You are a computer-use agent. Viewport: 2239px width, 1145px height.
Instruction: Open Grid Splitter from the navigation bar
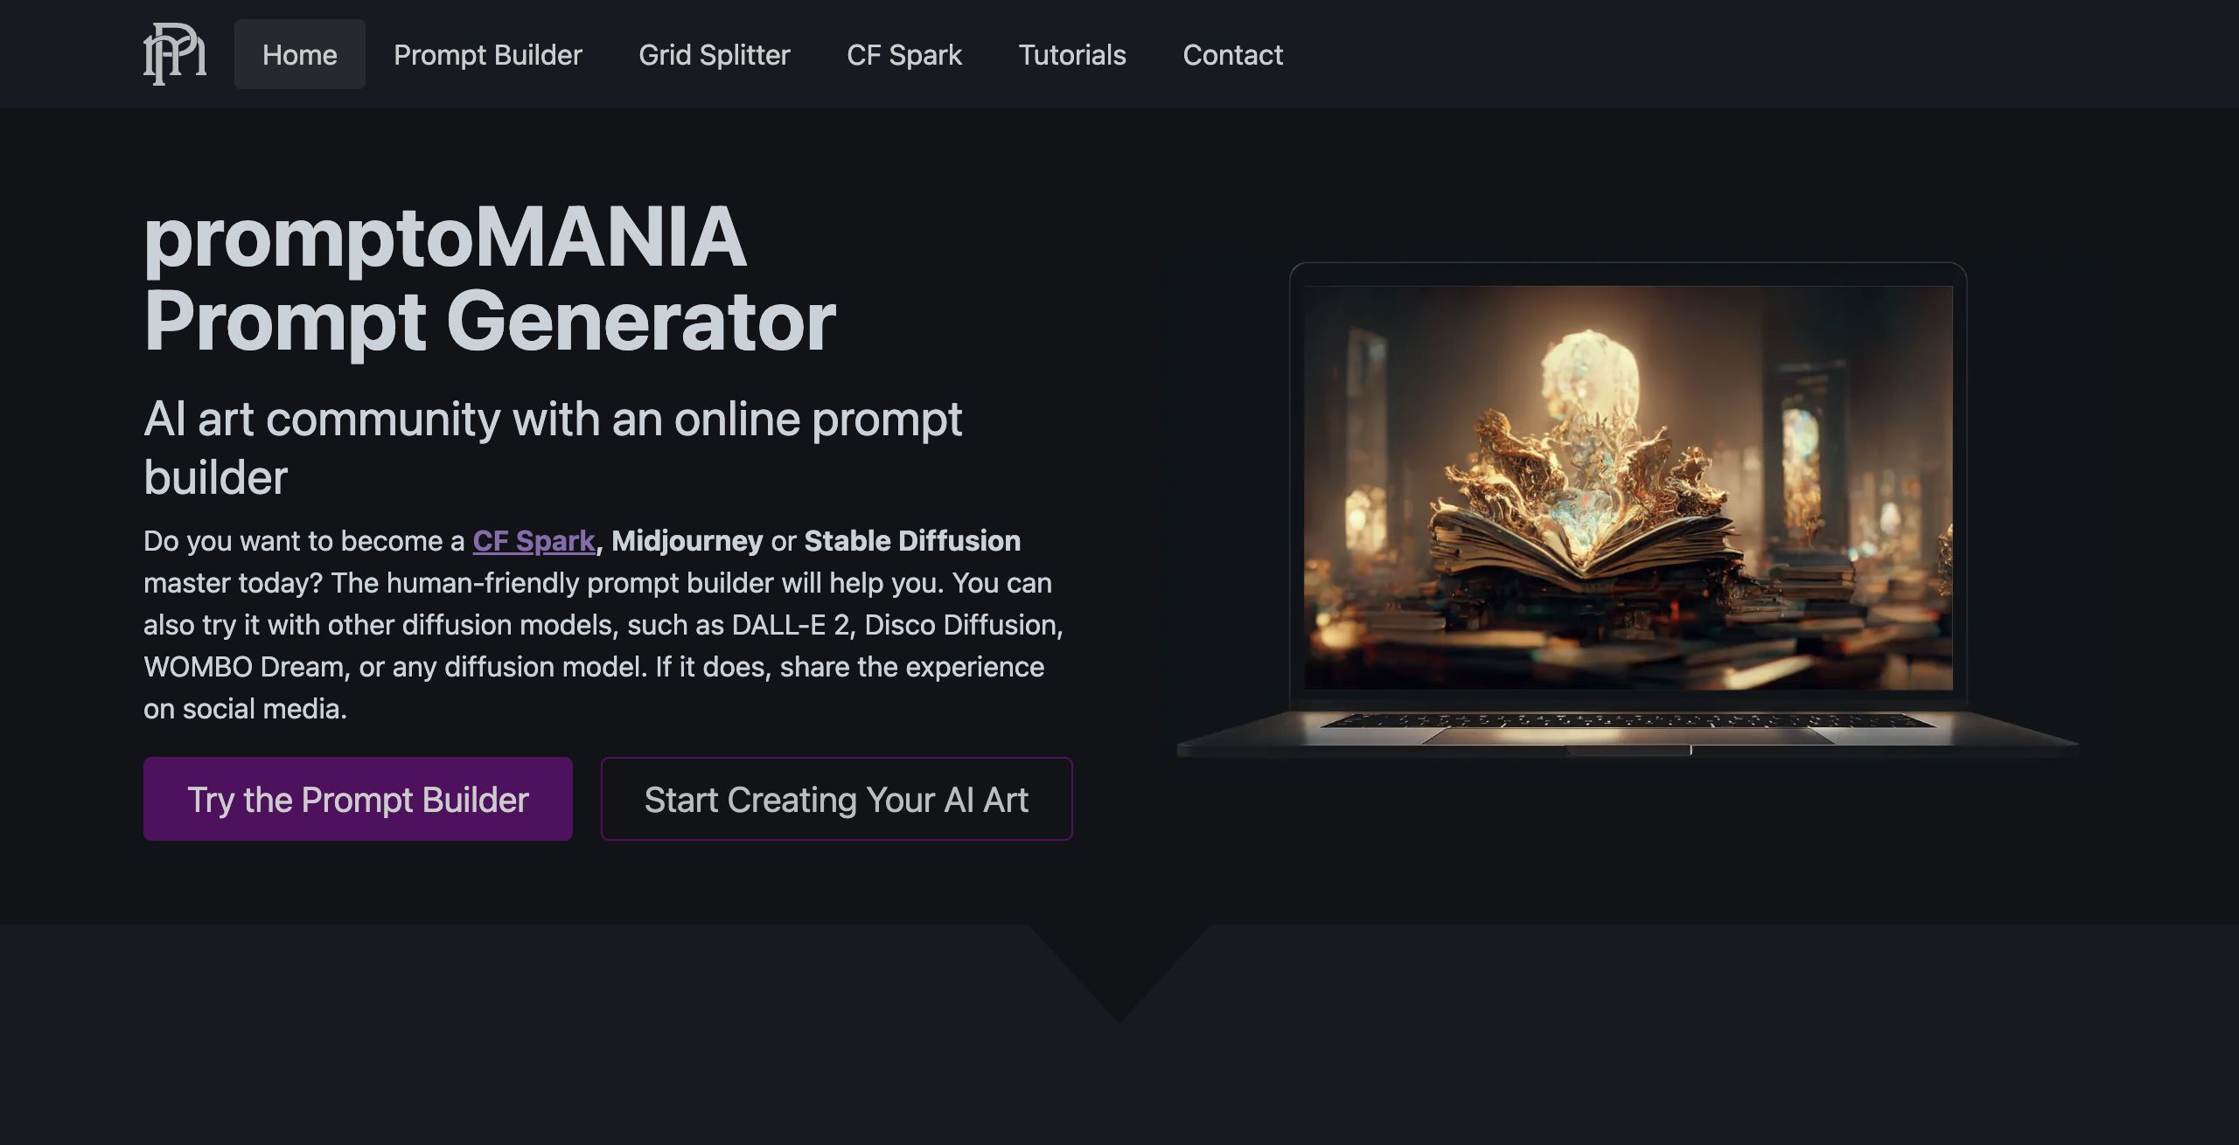(715, 54)
